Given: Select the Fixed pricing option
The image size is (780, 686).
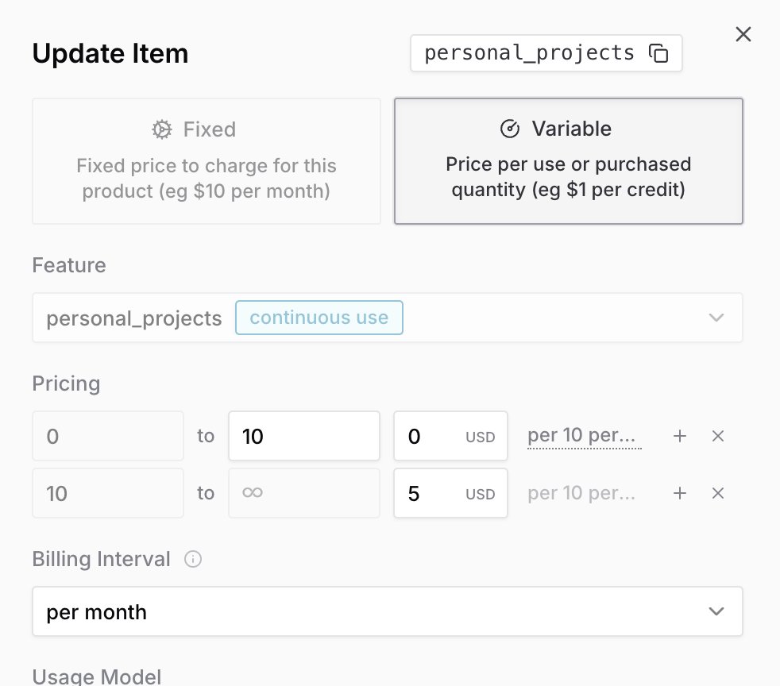Looking at the screenshot, I should [207, 161].
